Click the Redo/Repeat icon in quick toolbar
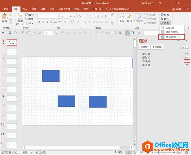Viewport: 191px width, 155px height. (10, 33)
